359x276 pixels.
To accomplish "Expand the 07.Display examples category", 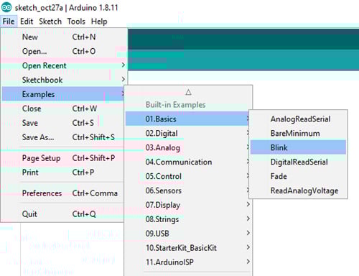I will [188, 205].
